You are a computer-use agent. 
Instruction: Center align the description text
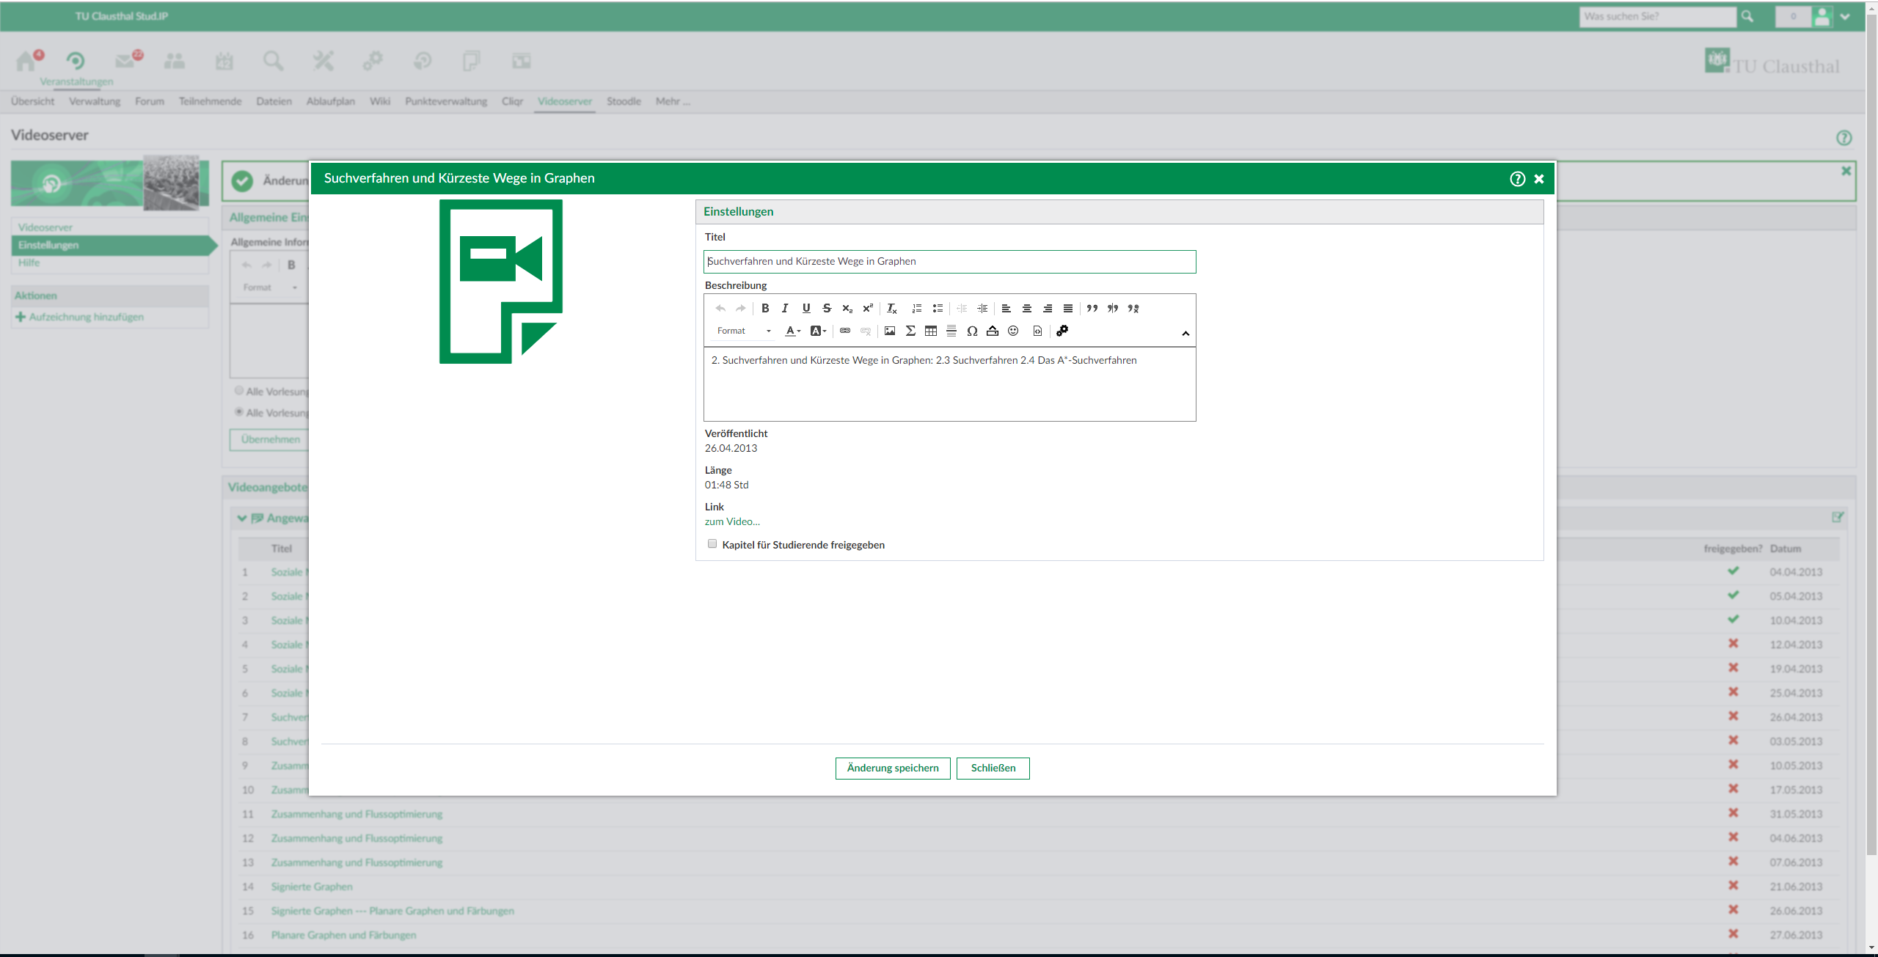click(x=1027, y=308)
